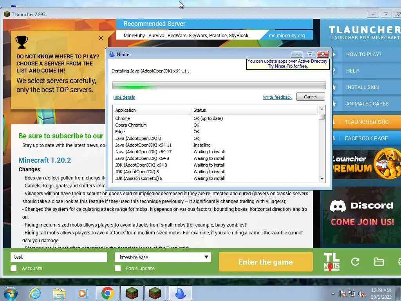Select Java (AdoptOpenJDK) x64 8 row
Image resolution: width=401 pixels, height=301 pixels.
click(x=216, y=158)
